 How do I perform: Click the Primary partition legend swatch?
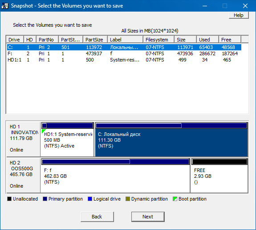click(x=45, y=199)
